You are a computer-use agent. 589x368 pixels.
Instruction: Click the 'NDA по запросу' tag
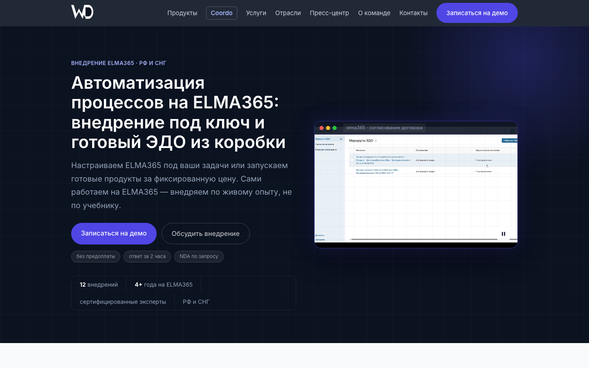[x=199, y=256]
